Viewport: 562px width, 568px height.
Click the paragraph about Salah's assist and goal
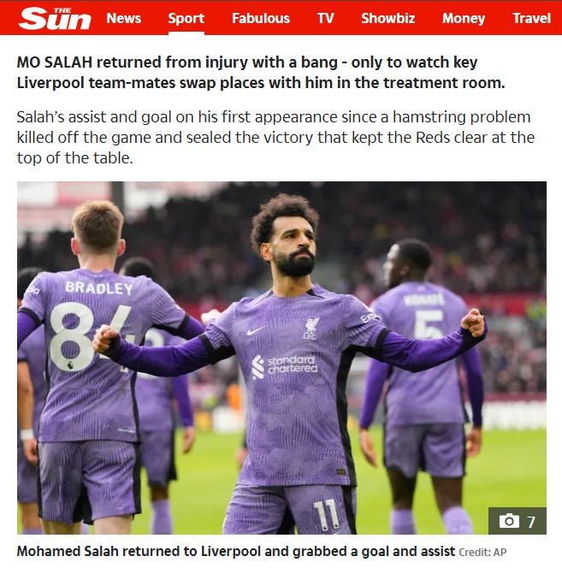(275, 137)
